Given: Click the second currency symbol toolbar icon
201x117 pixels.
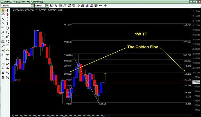Looking at the screenshot, I should click(56, 6).
